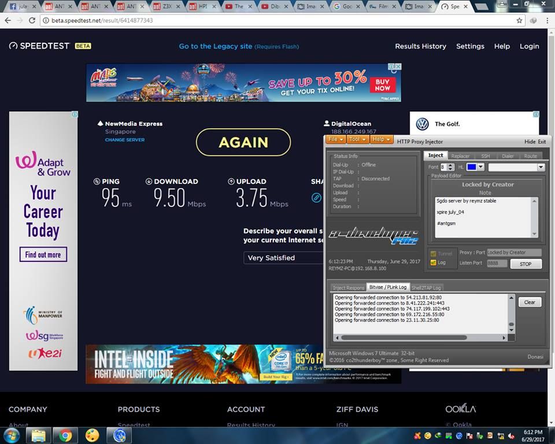Clear the Bitvise log with Clear button
The width and height of the screenshot is (555, 444).
point(530,302)
